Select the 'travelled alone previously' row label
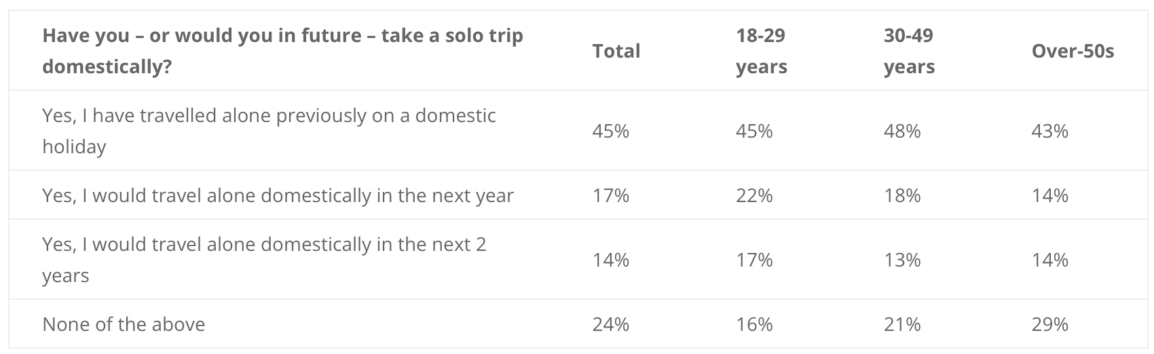 tap(269, 131)
